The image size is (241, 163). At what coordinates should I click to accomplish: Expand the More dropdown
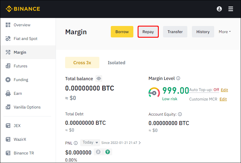(x=225, y=32)
